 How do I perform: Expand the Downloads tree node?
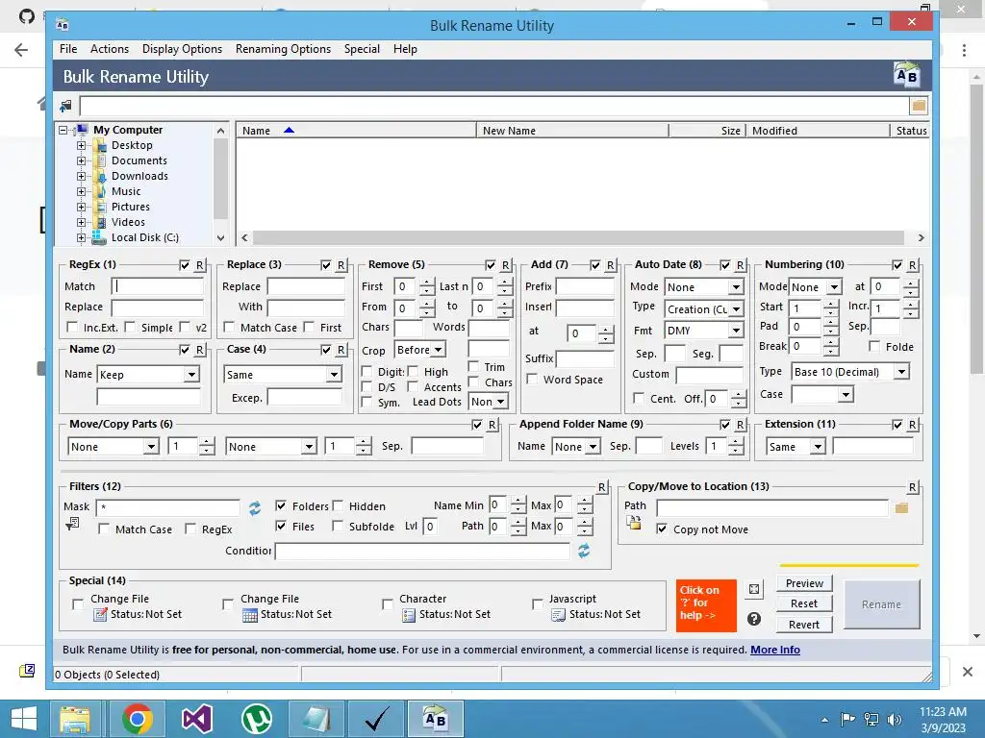click(x=81, y=177)
